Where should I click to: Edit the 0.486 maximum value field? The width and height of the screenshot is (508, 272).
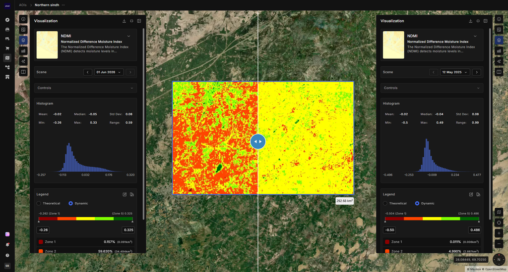coord(475,230)
